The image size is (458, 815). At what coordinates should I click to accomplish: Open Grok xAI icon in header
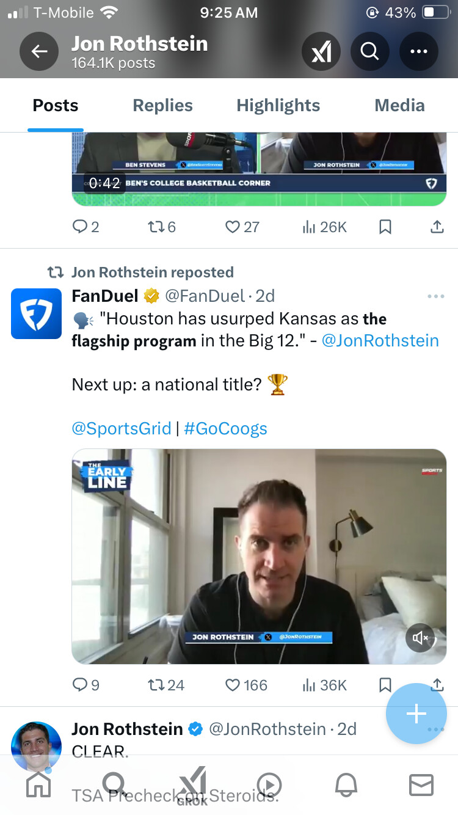pyautogui.click(x=321, y=51)
